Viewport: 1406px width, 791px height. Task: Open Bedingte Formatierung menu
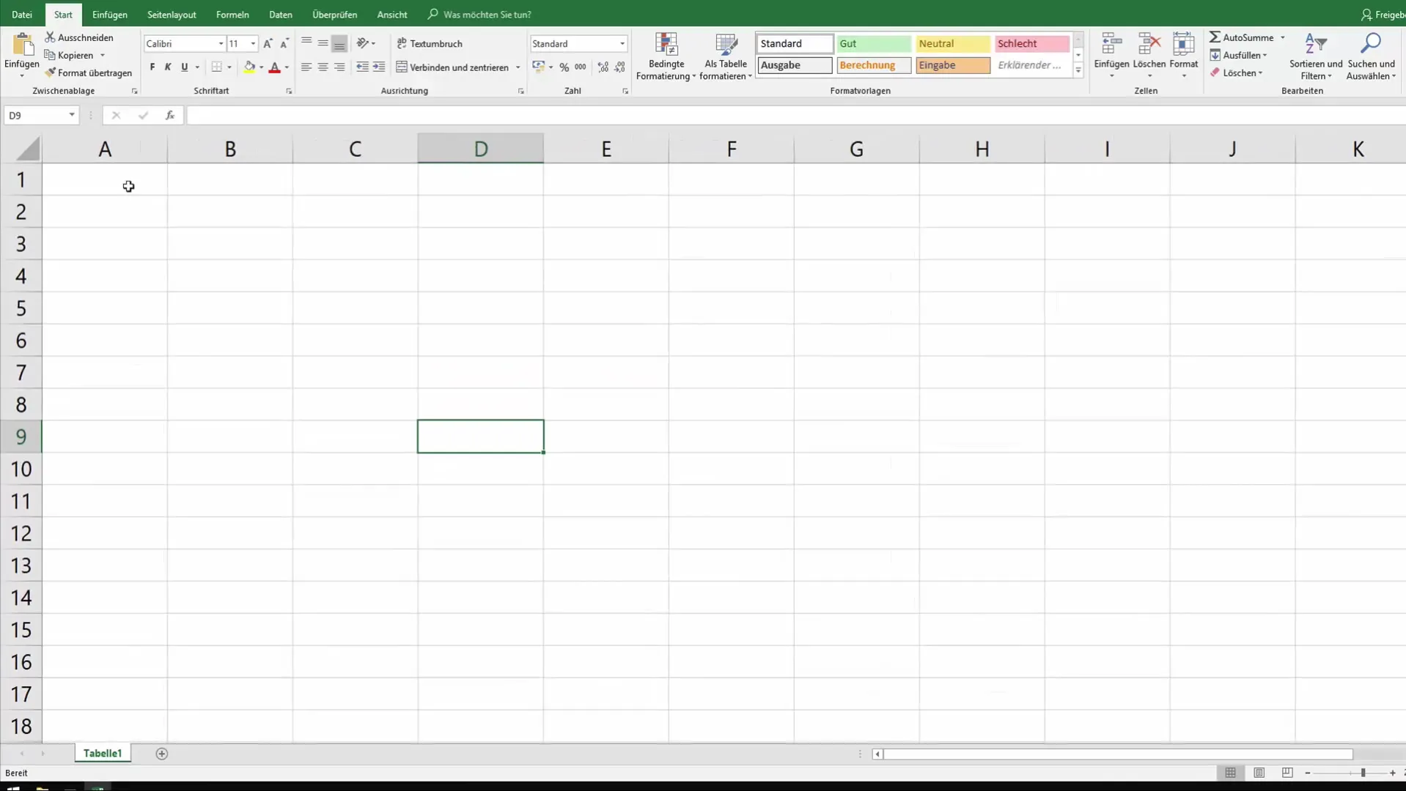coord(666,56)
